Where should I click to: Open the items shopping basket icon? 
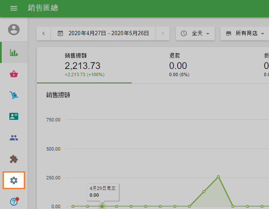coord(14,74)
